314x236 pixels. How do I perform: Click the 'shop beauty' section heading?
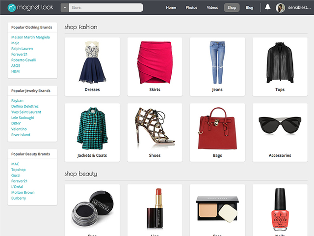[x=80, y=174]
